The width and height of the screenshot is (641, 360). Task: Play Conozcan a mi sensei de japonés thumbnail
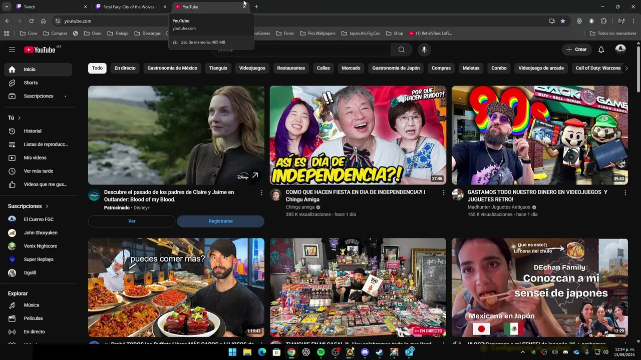pos(539,287)
